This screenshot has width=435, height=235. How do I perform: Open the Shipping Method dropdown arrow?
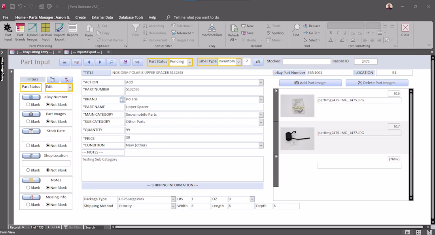click(x=173, y=206)
